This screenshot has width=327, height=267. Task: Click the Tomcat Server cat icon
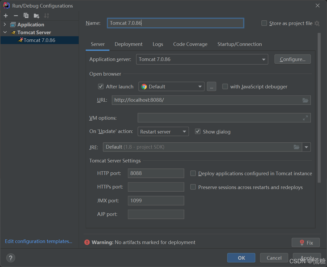pyautogui.click(x=13, y=33)
